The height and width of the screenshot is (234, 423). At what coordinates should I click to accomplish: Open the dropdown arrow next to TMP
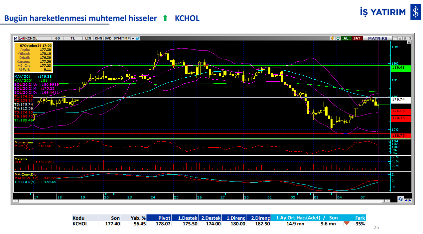[133, 39]
